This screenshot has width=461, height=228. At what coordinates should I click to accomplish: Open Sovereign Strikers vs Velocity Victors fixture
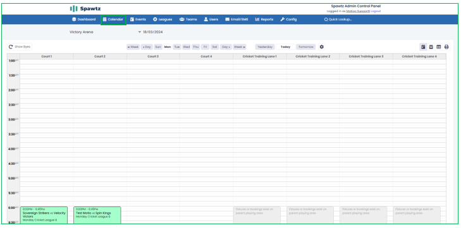pyautogui.click(x=44, y=215)
